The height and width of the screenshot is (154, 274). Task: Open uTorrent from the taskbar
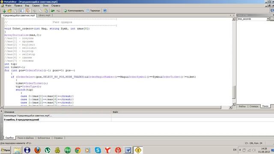[x=48, y=150]
